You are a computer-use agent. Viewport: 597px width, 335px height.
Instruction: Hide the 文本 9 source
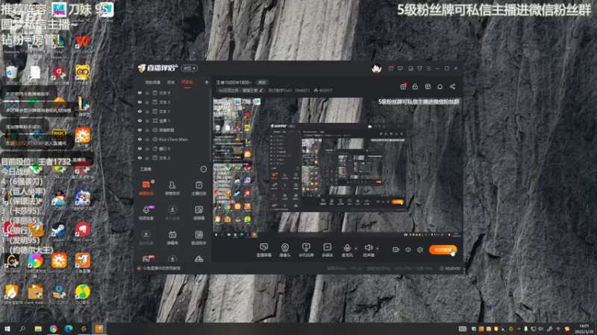(140, 92)
